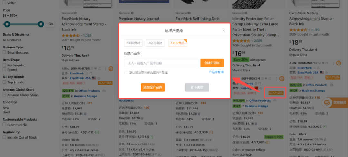348x157 pixels.
Task: Open Business Stamps link beside #357
Action: pyautogui.click(x=256, y=106)
